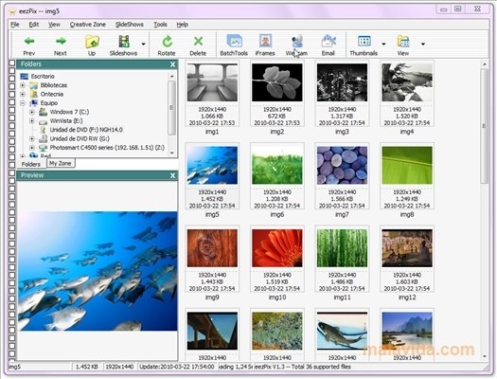Screen dimensions: 497x379
Task: Expand Ontecnia tree node
Action: pyautogui.click(x=23, y=94)
